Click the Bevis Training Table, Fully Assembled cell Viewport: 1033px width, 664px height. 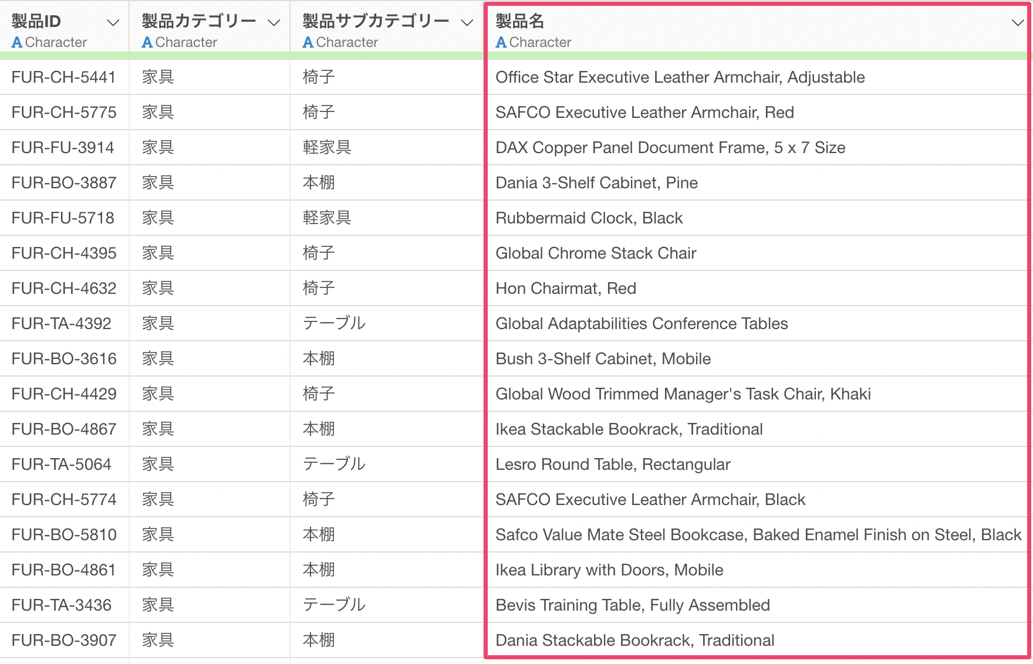pos(633,605)
